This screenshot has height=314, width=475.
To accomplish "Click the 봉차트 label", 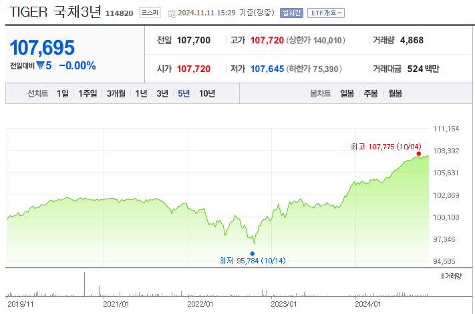I will [320, 94].
